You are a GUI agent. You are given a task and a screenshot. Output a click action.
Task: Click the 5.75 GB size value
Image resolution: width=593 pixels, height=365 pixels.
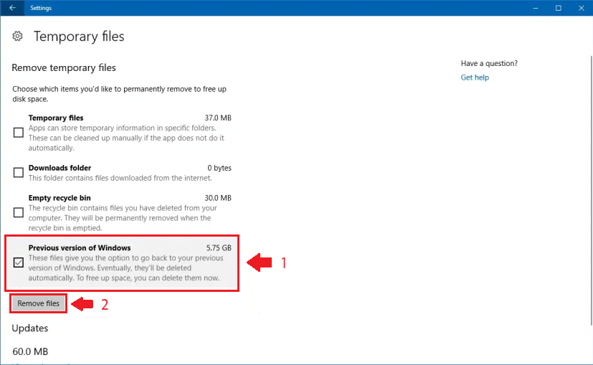click(x=219, y=247)
